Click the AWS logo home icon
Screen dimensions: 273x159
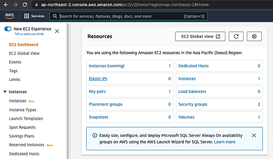pos(9,16)
